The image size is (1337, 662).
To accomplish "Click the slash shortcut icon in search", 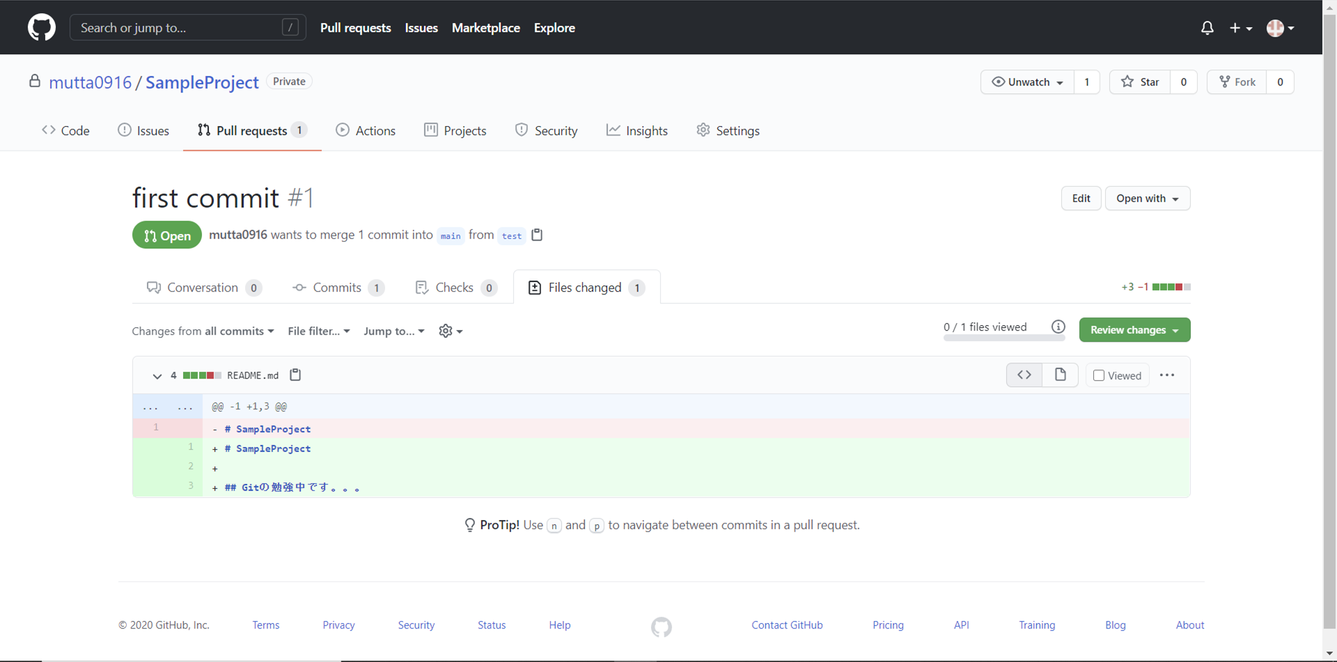I will point(290,28).
